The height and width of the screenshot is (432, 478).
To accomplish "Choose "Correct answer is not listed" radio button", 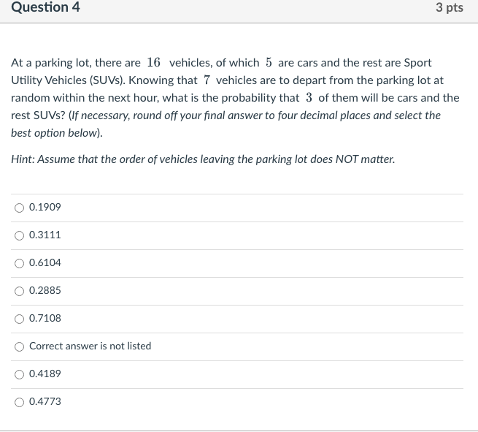I will (19, 346).
